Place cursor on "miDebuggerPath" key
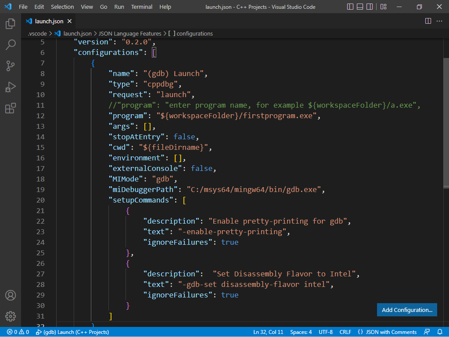Viewport: 449px width, 337px height. click(x=143, y=189)
